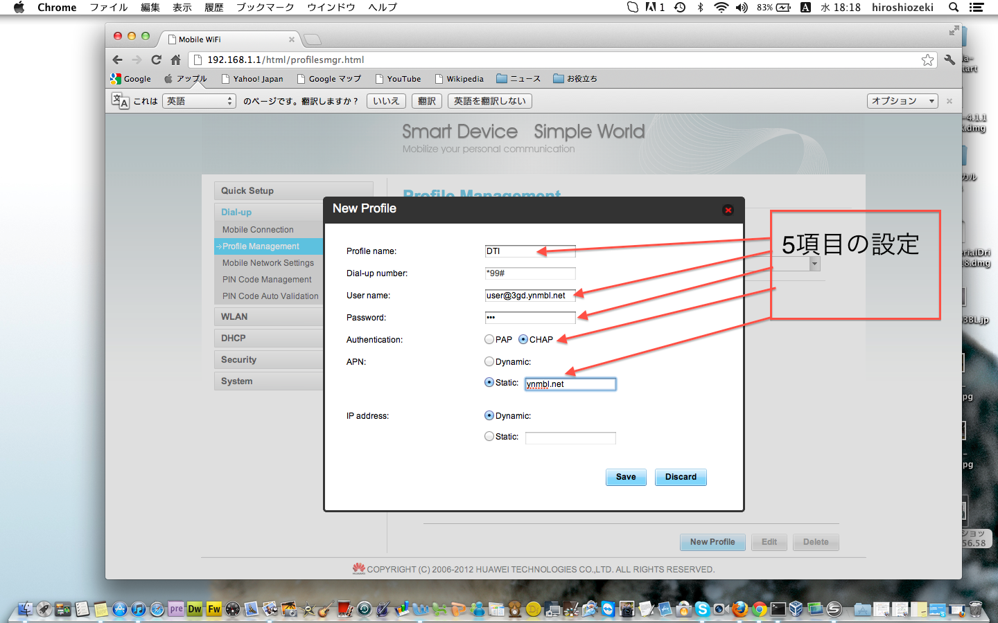The image size is (998, 623).
Task: Click the Static APN text field
Action: pyautogui.click(x=570, y=384)
